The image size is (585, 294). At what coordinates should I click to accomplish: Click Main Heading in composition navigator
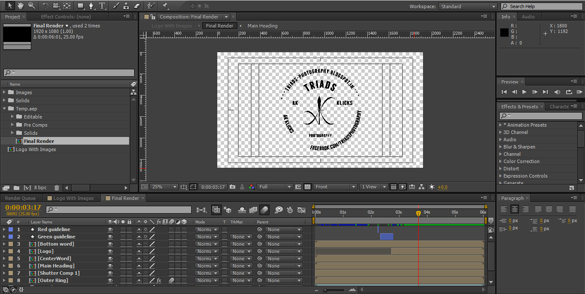[262, 26]
